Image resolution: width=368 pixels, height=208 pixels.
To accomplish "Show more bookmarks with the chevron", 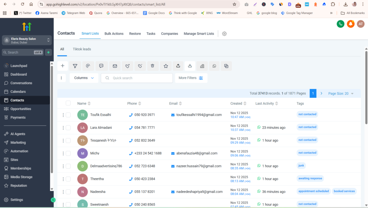I will (x=331, y=13).
